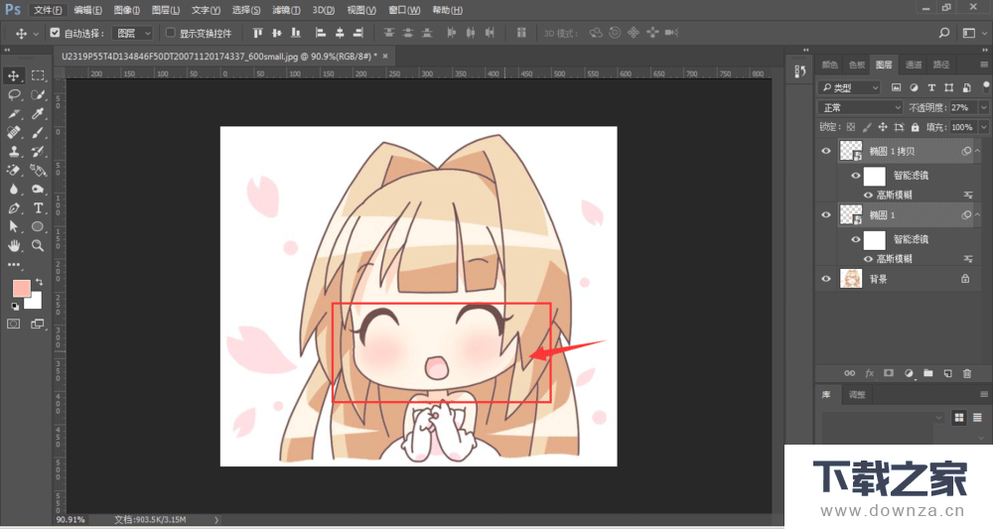Click the search icon in options bar

pos(944,33)
